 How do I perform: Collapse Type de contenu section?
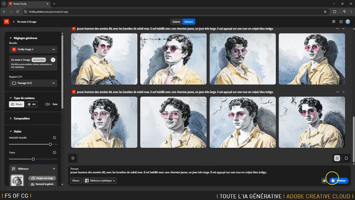pos(11,98)
